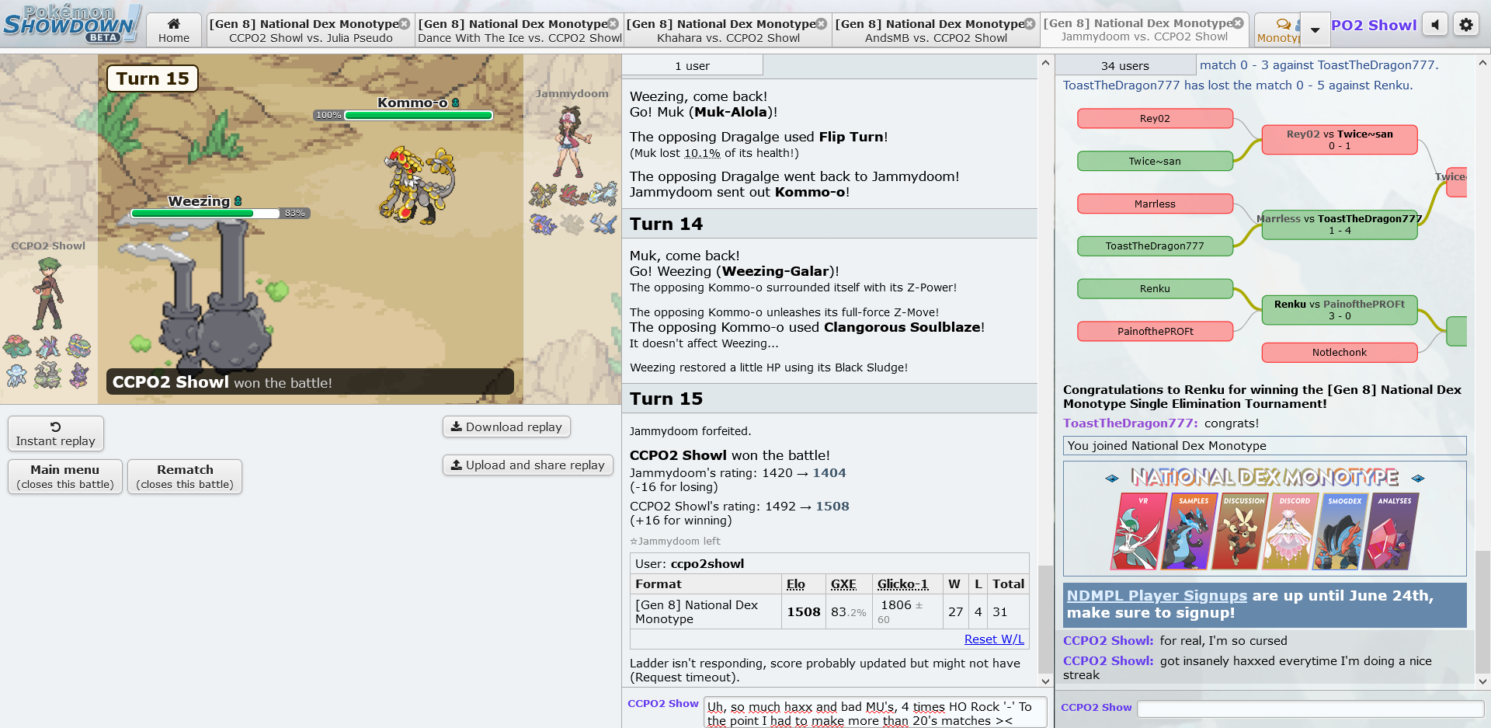Viewport: 1491px width, 728px height.
Task: Open the Khahara vs. CCPO2 Showl tab
Action: pos(728,30)
